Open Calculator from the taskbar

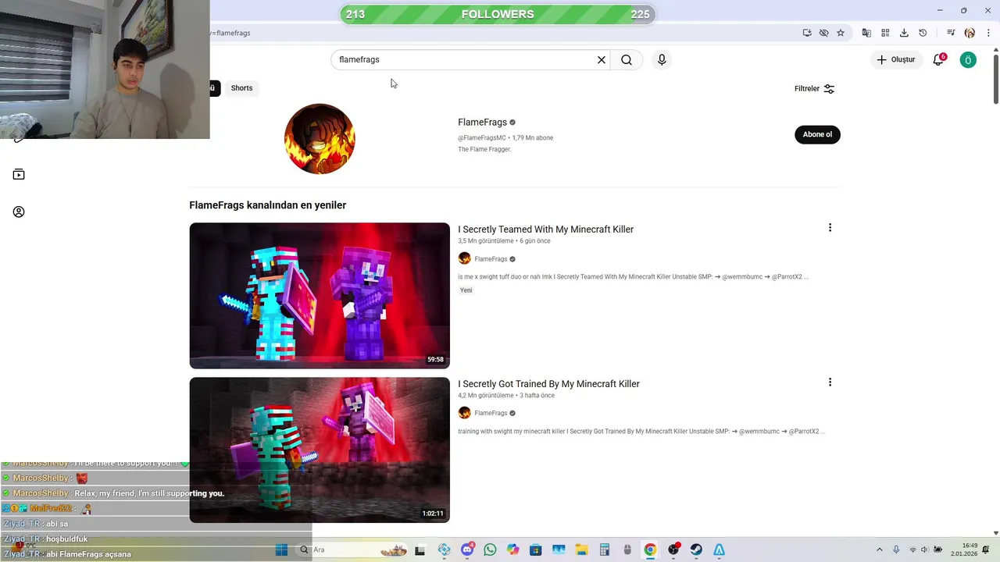(x=604, y=550)
